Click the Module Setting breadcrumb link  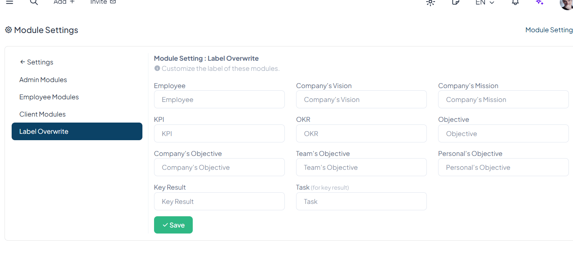pyautogui.click(x=549, y=30)
